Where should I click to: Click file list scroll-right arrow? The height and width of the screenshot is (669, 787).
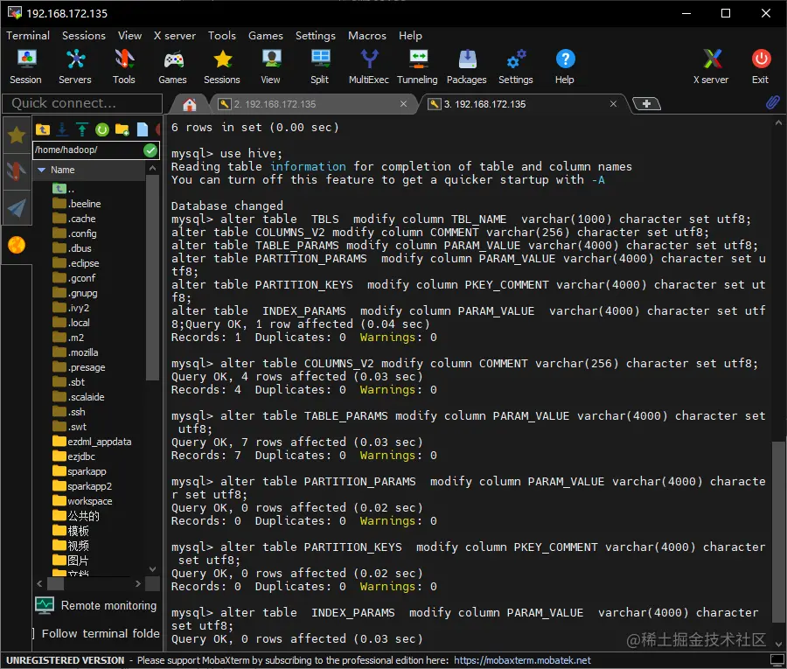point(138,583)
